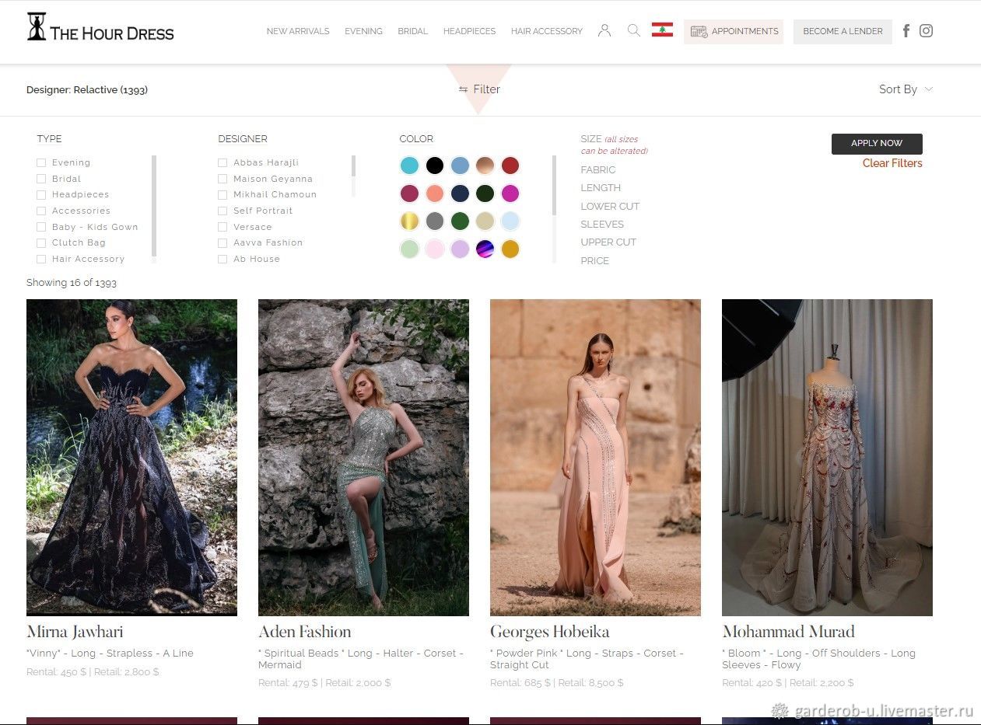The image size is (981, 725).
Task: Open the Mirna Jawhari designer link
Action: 75,632
